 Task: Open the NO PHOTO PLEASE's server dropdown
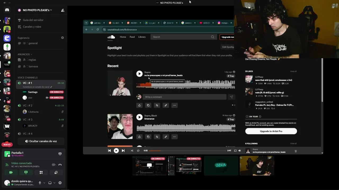[x=37, y=10]
